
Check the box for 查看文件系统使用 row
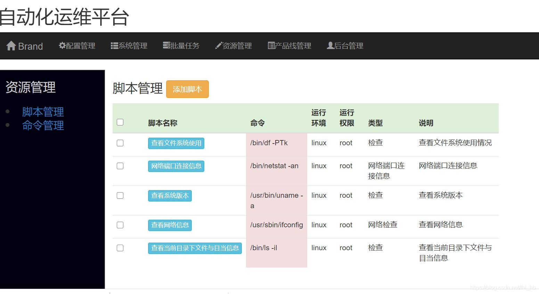(120, 143)
